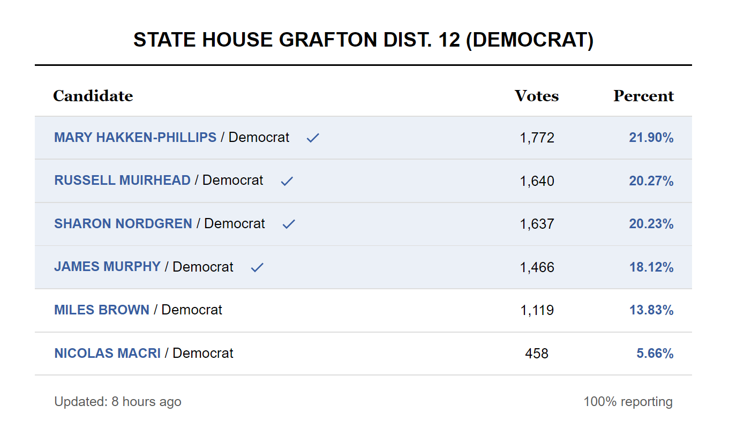Click Nicolas Macri candidate name
The width and height of the screenshot is (729, 428).
[x=107, y=353]
